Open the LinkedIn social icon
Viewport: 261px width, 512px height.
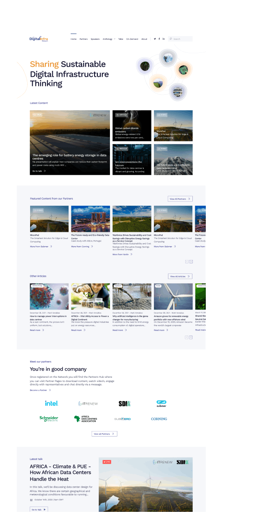164,39
